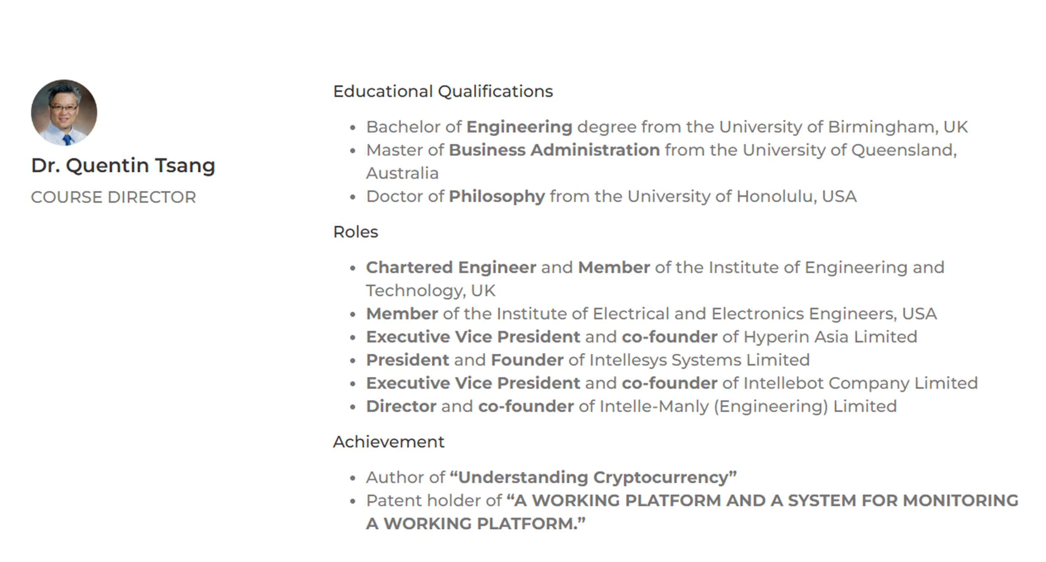
Task: Click Intellebot Company Limited text
Action: (x=860, y=383)
